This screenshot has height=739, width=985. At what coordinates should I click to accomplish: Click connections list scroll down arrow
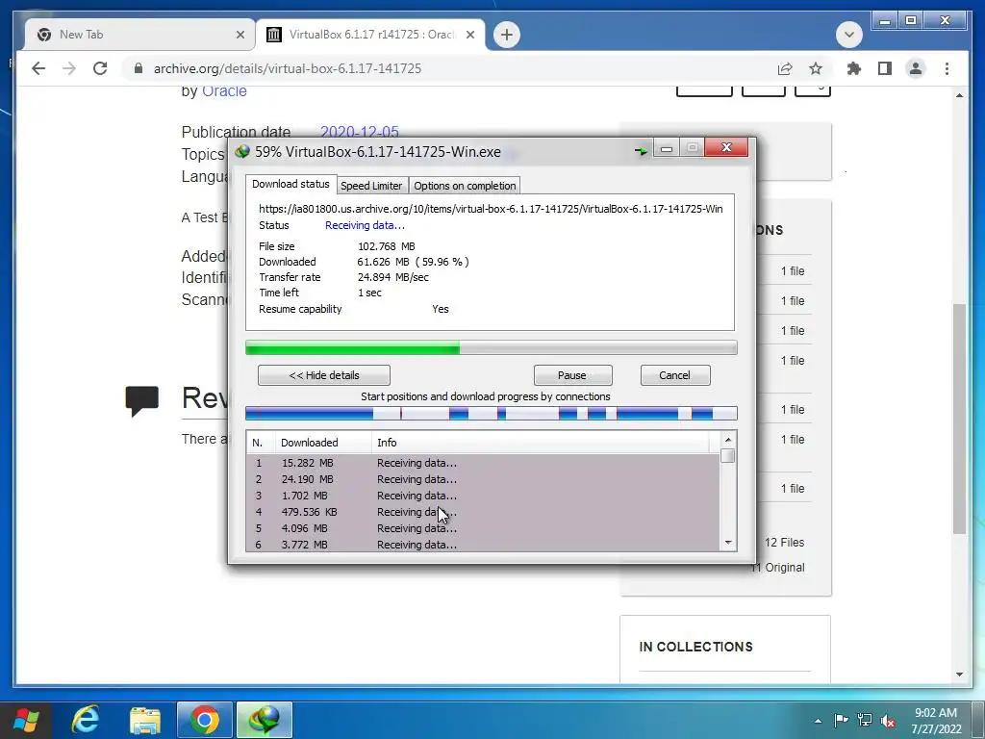728,543
